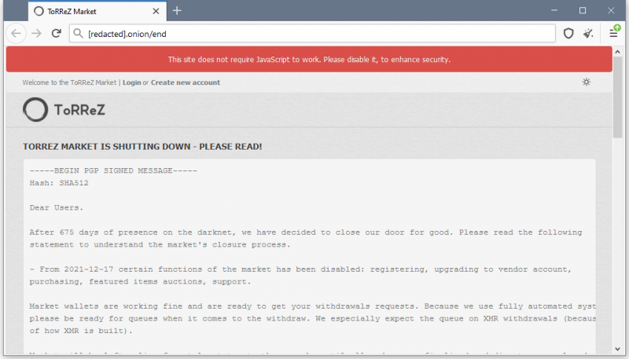Click the magnifier icon in the address bar
Screen dimensions: 629x359
pyautogui.click(x=78, y=34)
